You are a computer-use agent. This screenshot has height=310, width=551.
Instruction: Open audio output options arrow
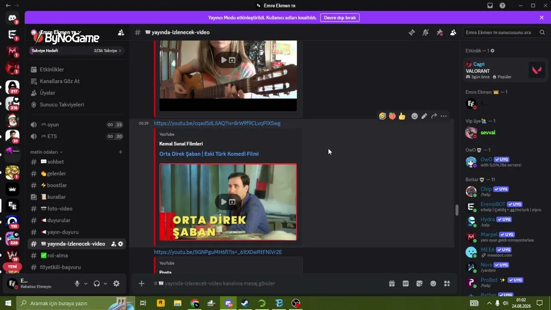click(105, 284)
